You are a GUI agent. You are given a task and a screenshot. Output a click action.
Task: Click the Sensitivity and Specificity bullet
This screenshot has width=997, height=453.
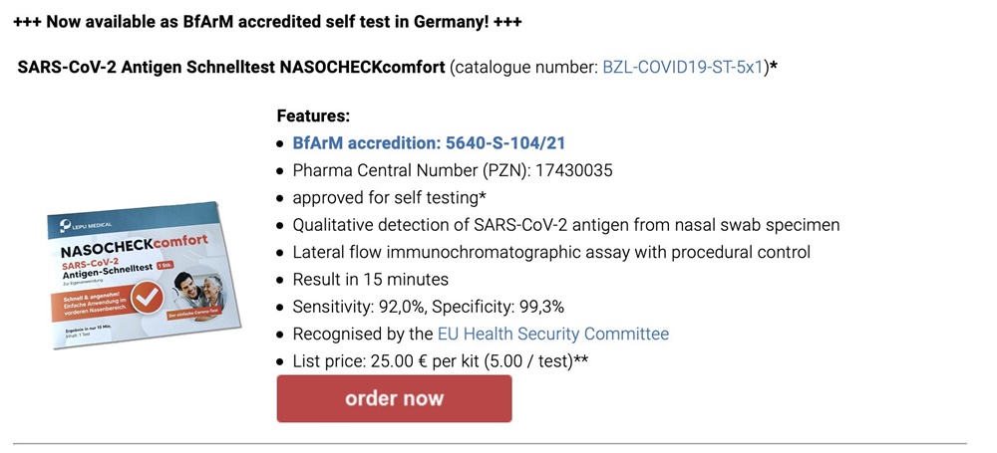pyautogui.click(x=429, y=307)
